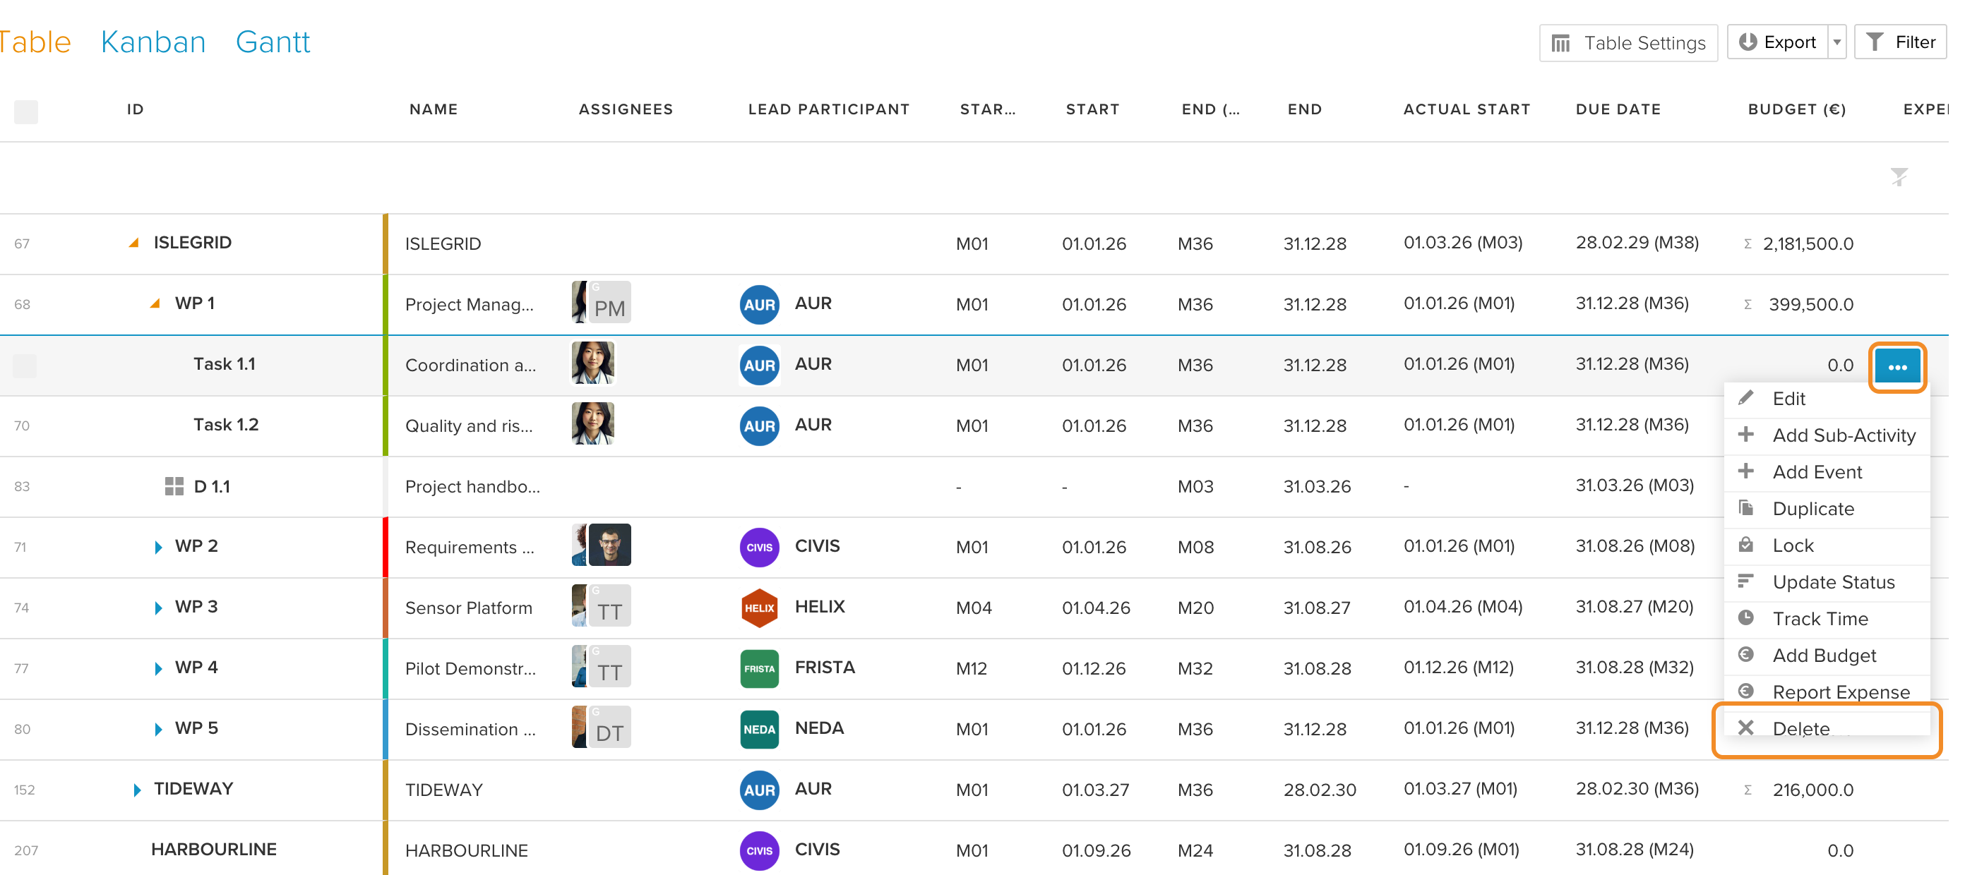Sort by the BUDGET (€) column header
Image resolution: width=1977 pixels, height=875 pixels.
[x=1797, y=109]
